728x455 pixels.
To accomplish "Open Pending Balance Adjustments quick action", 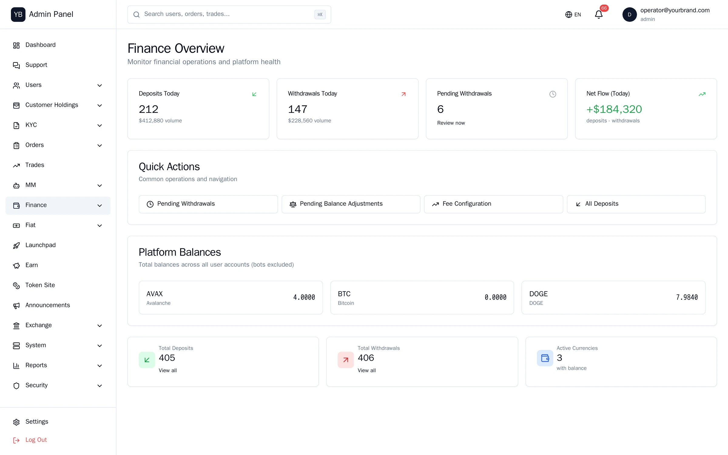I will pos(351,204).
